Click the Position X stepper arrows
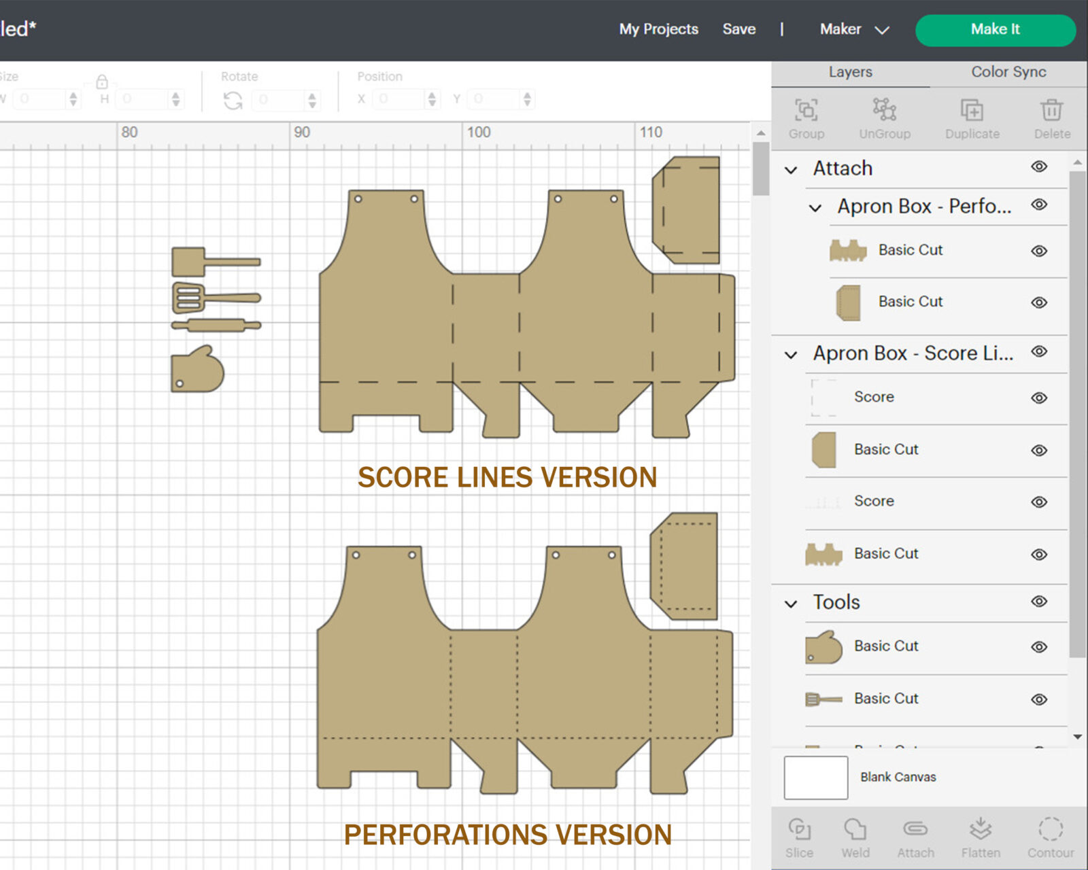The image size is (1088, 870). coord(432,100)
